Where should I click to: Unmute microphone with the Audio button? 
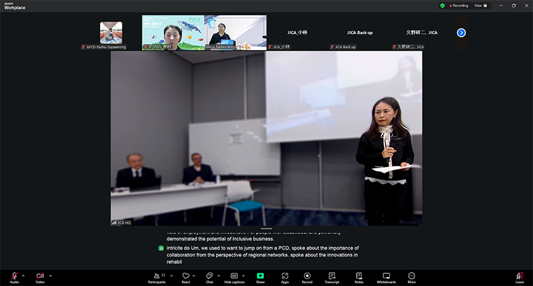click(14, 277)
